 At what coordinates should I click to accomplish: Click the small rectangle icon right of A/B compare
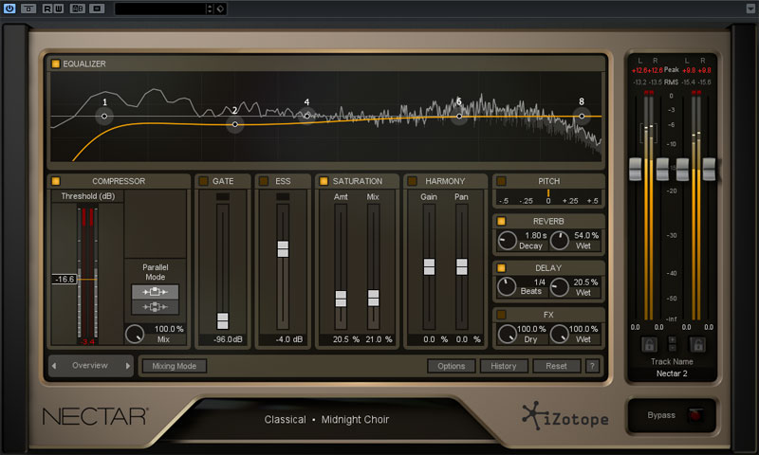pyautogui.click(x=97, y=9)
